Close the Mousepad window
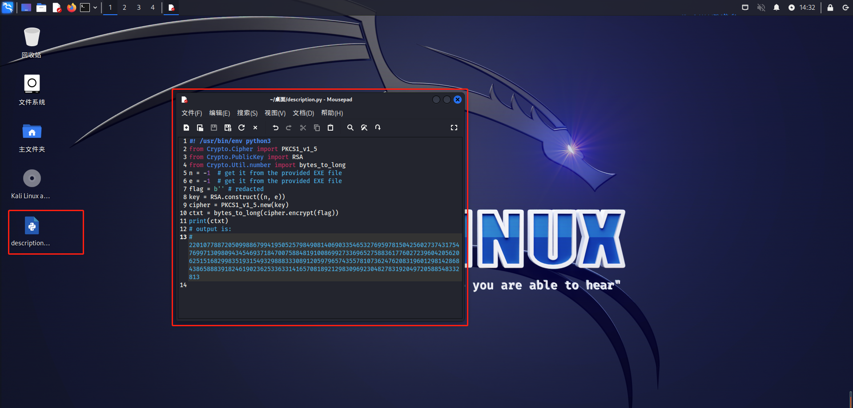 coord(458,100)
